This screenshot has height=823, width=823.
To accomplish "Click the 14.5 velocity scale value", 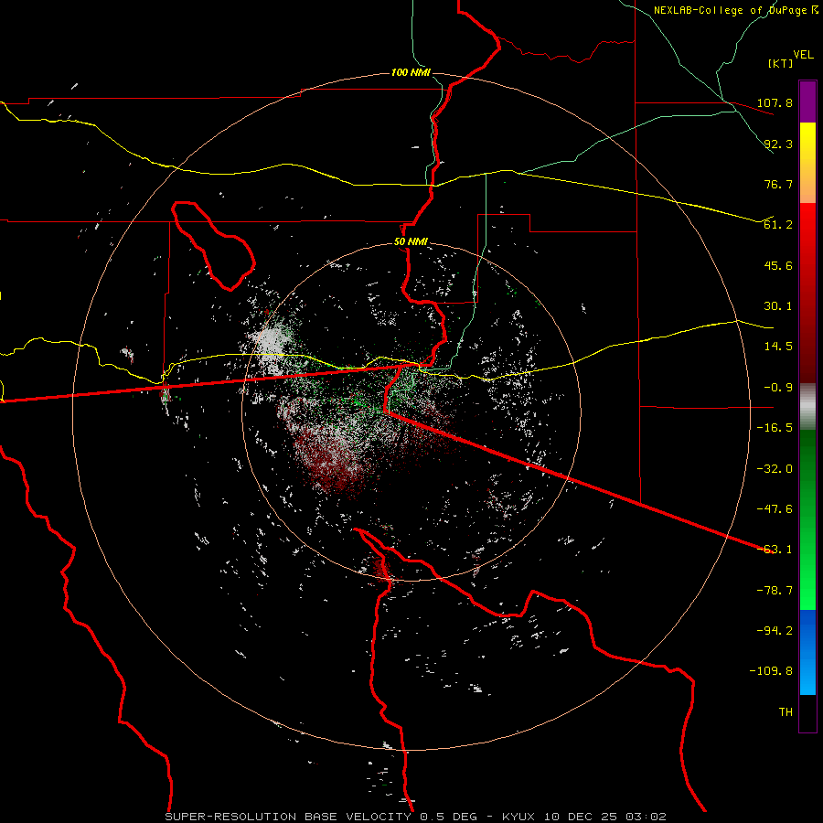I will tap(778, 347).
